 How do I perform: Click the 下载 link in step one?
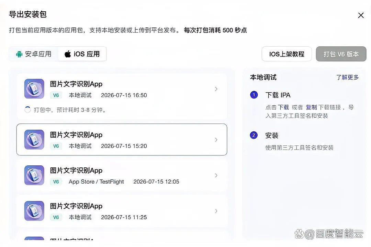click(283, 107)
